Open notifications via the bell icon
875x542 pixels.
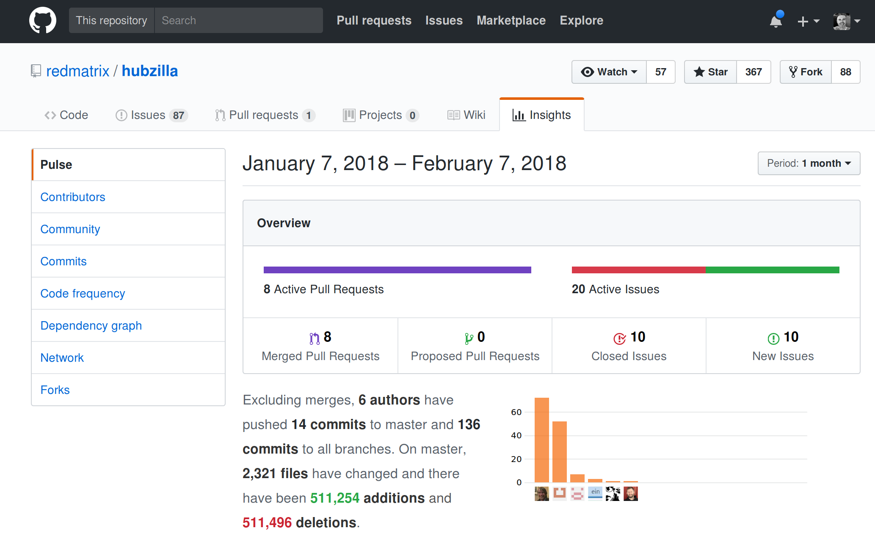click(x=776, y=21)
